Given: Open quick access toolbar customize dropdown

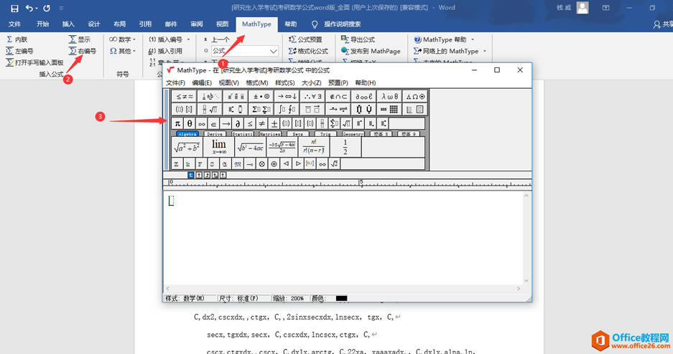Looking at the screenshot, I should 61,8.
